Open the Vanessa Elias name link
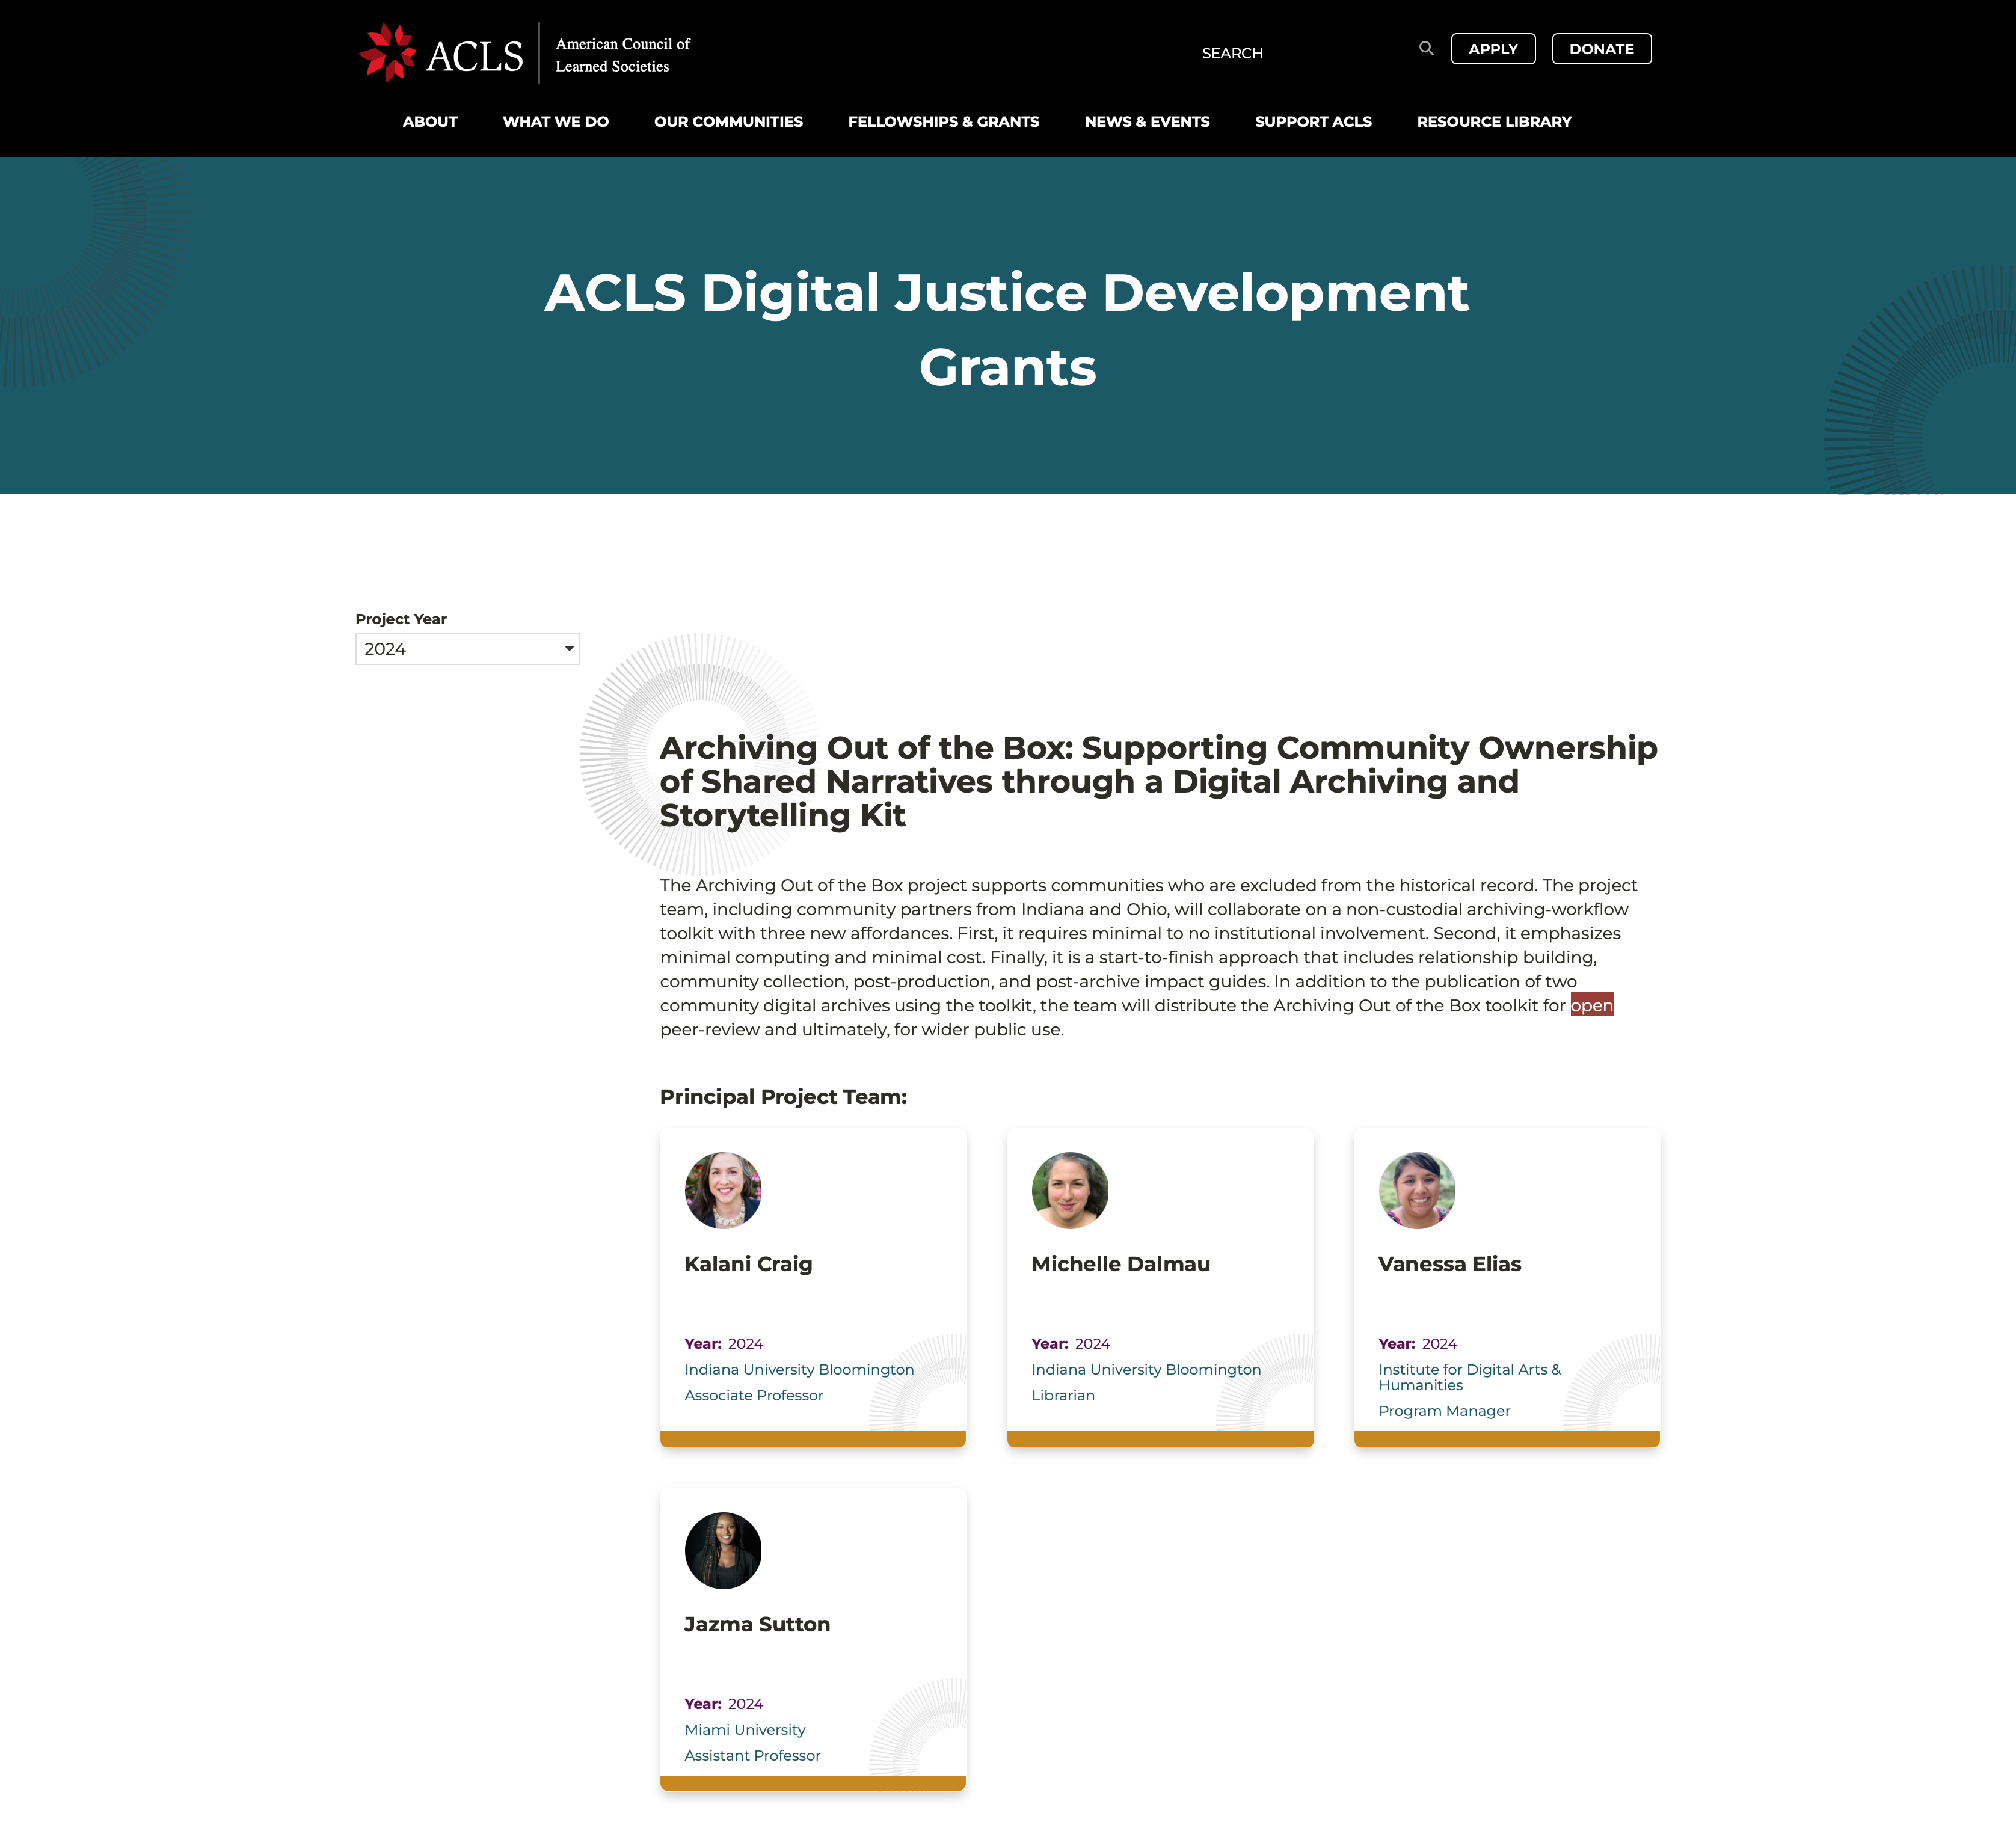This screenshot has width=2016, height=1840. (1449, 1264)
